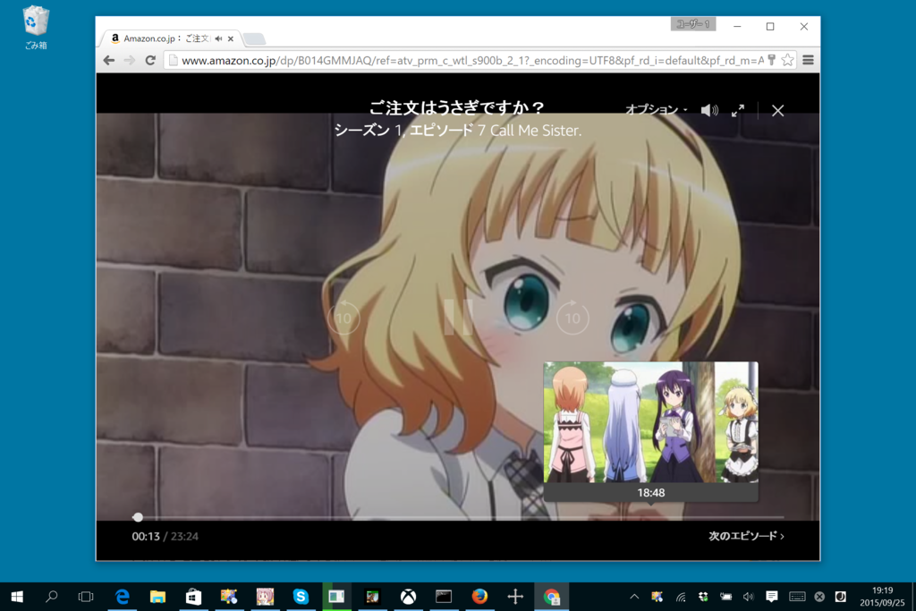Click the address bar URL

click(472, 60)
